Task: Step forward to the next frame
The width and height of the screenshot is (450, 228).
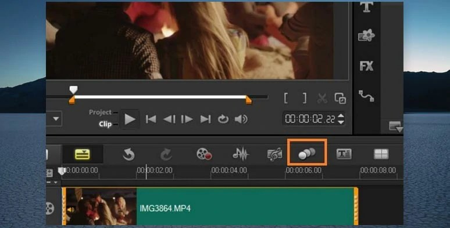Action: [187, 119]
